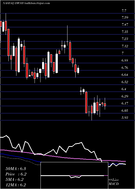
Task: Click the 6.05 price axis label
Action: click(x=125, y=111)
